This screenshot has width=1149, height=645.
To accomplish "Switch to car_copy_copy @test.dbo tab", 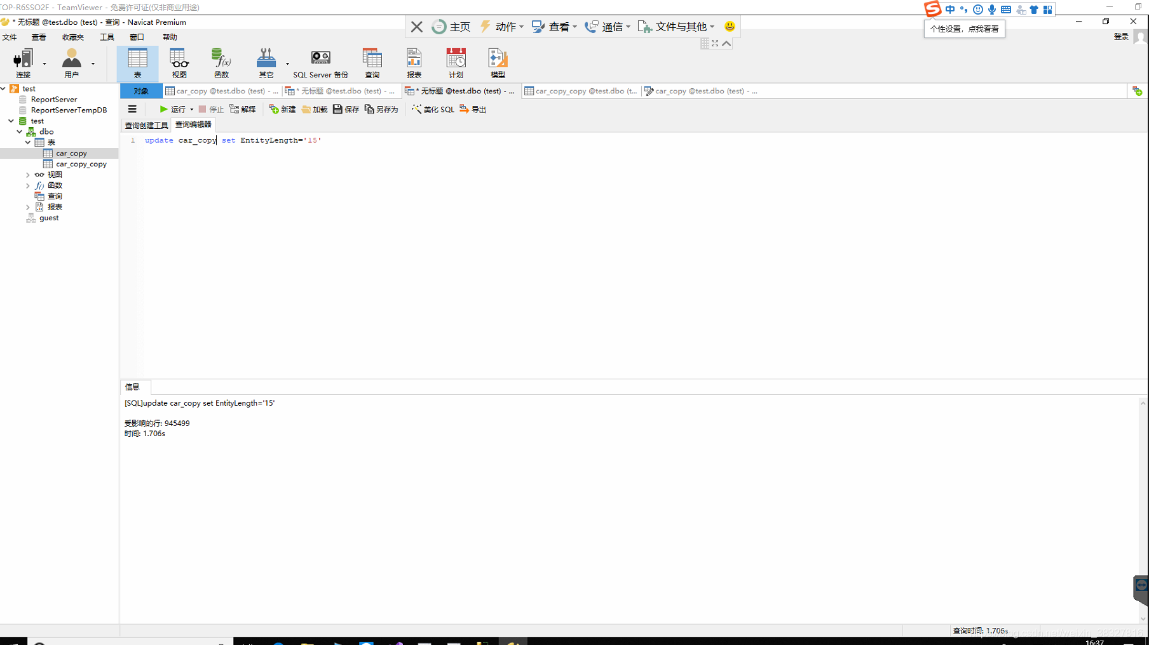I will (581, 91).
